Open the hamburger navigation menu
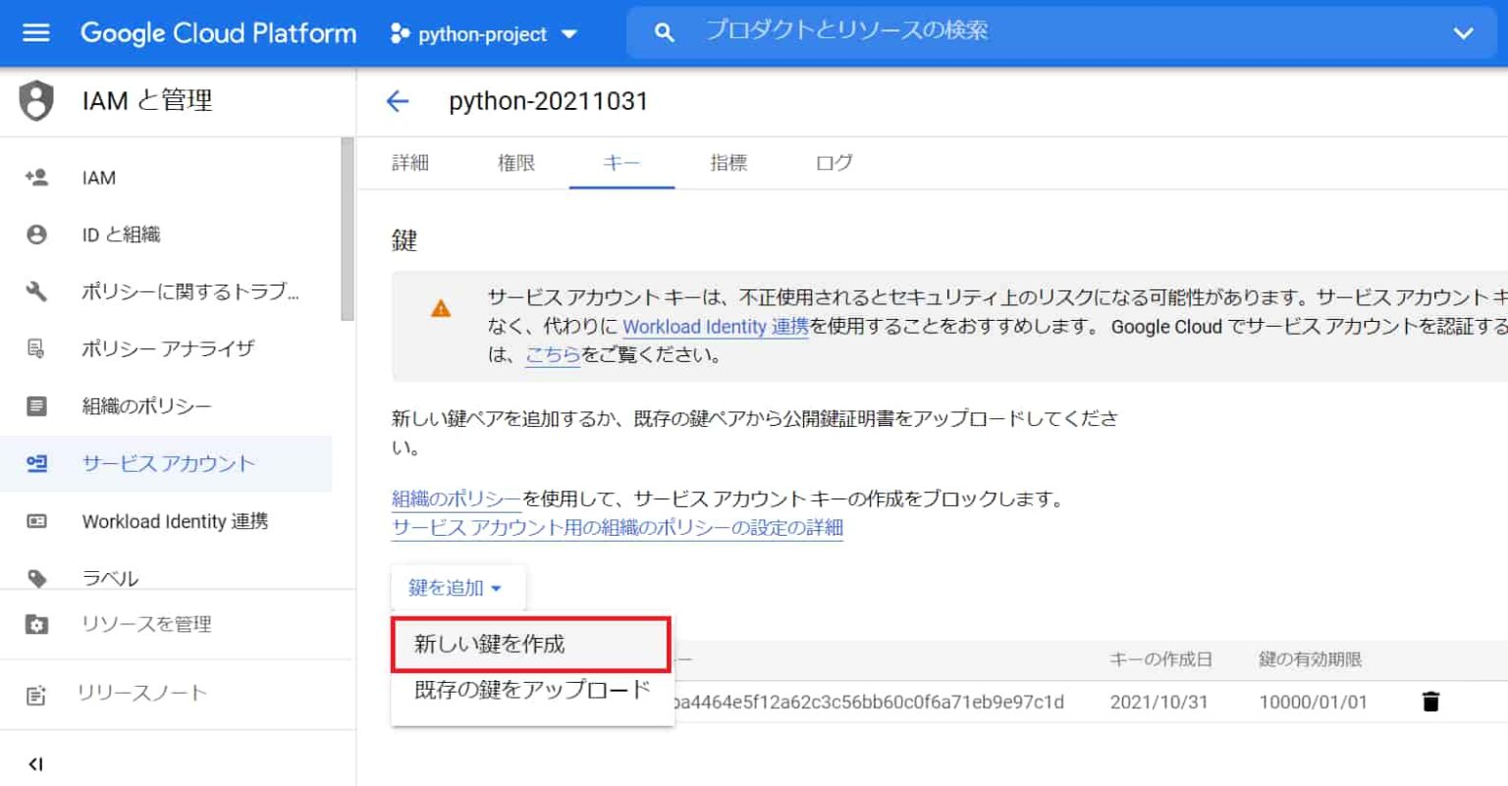The image size is (1508, 786). point(36,32)
